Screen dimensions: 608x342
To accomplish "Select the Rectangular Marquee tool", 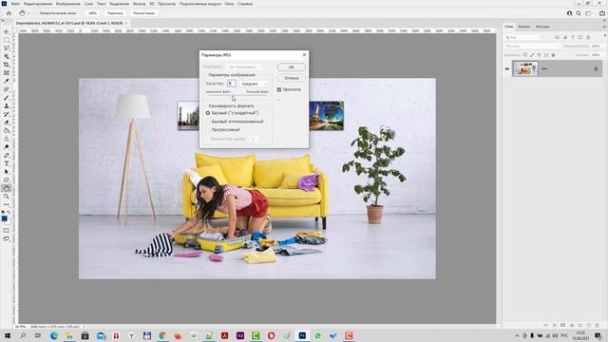I will point(7,40).
